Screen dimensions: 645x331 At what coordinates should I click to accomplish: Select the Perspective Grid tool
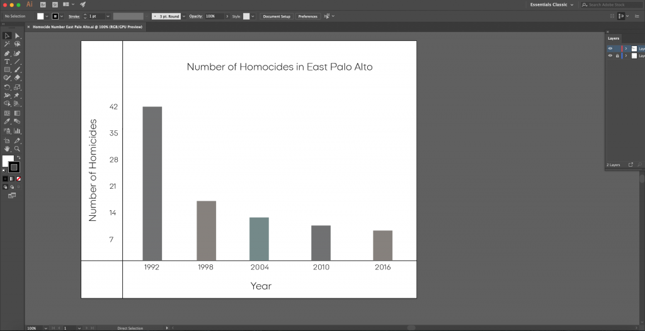click(x=17, y=104)
